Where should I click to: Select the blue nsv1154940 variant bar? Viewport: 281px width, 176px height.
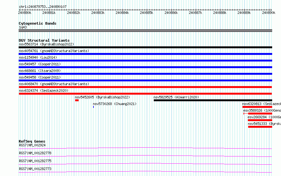pyautogui.click(x=145, y=61)
